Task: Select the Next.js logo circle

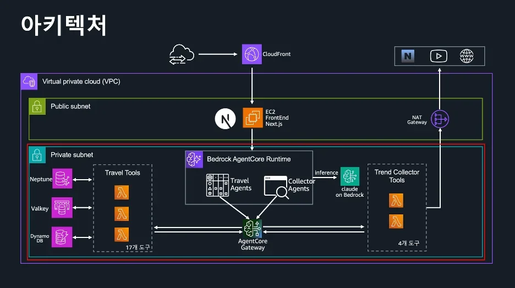Action: click(x=226, y=119)
